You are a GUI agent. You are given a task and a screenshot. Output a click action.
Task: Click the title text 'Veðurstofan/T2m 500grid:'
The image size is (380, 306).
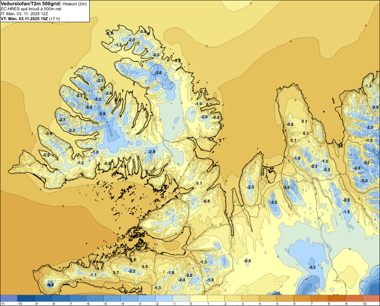coord(31,3)
